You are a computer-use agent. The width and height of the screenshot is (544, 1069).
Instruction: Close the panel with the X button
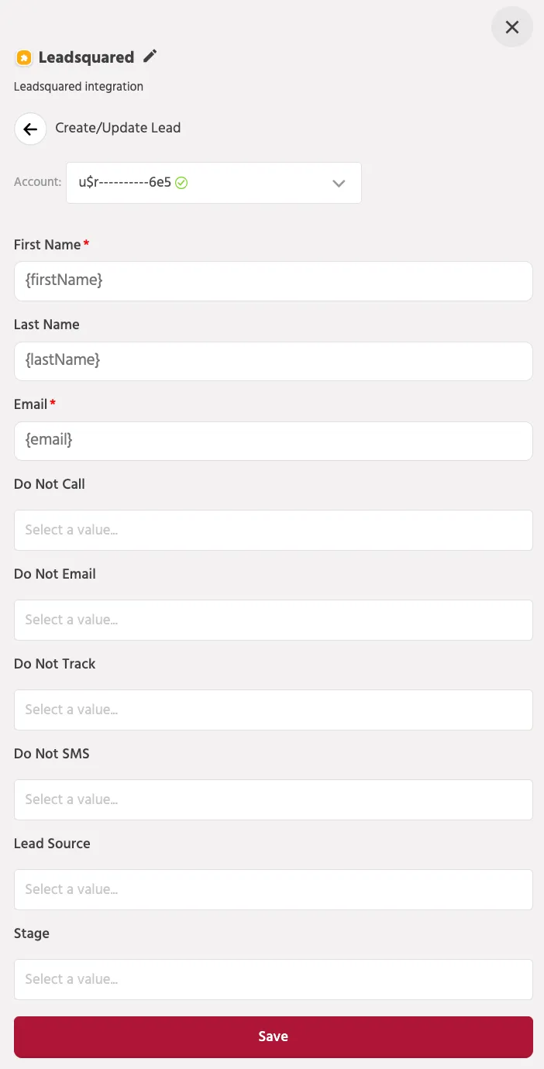pos(512,27)
